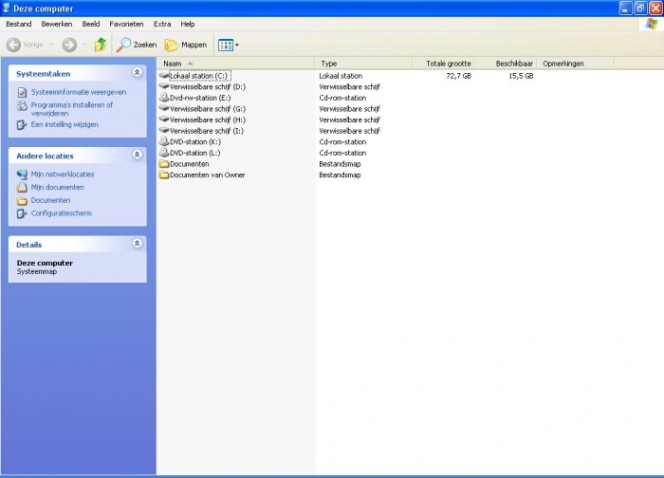
Task: Select Verwisselbare schijf (G:) drive icon
Action: pos(164,108)
